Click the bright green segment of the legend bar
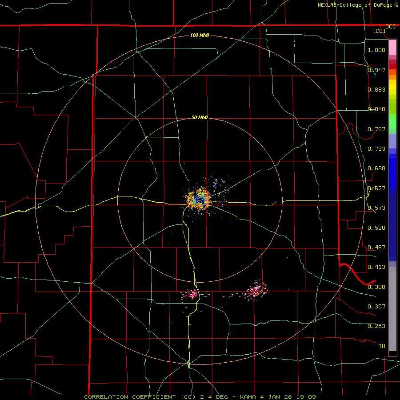Screen dimensions: 400x400 [x=392, y=121]
